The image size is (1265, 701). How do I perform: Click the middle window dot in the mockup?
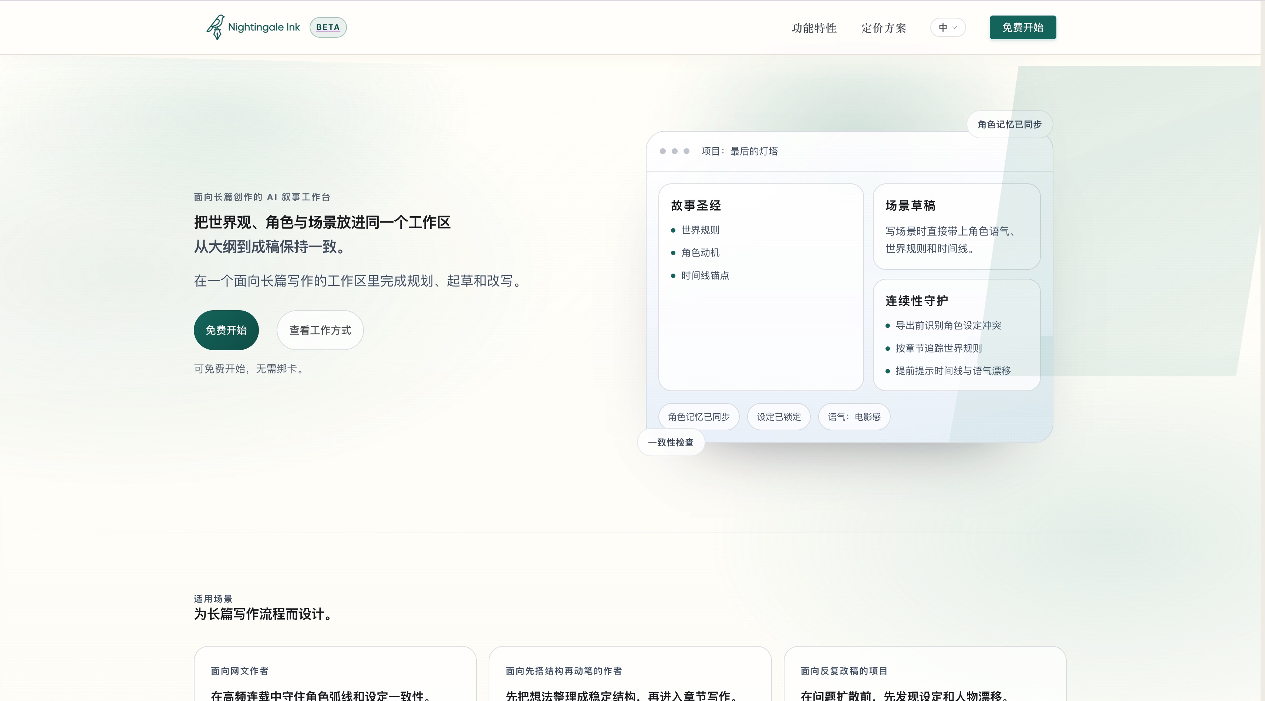pyautogui.click(x=675, y=151)
